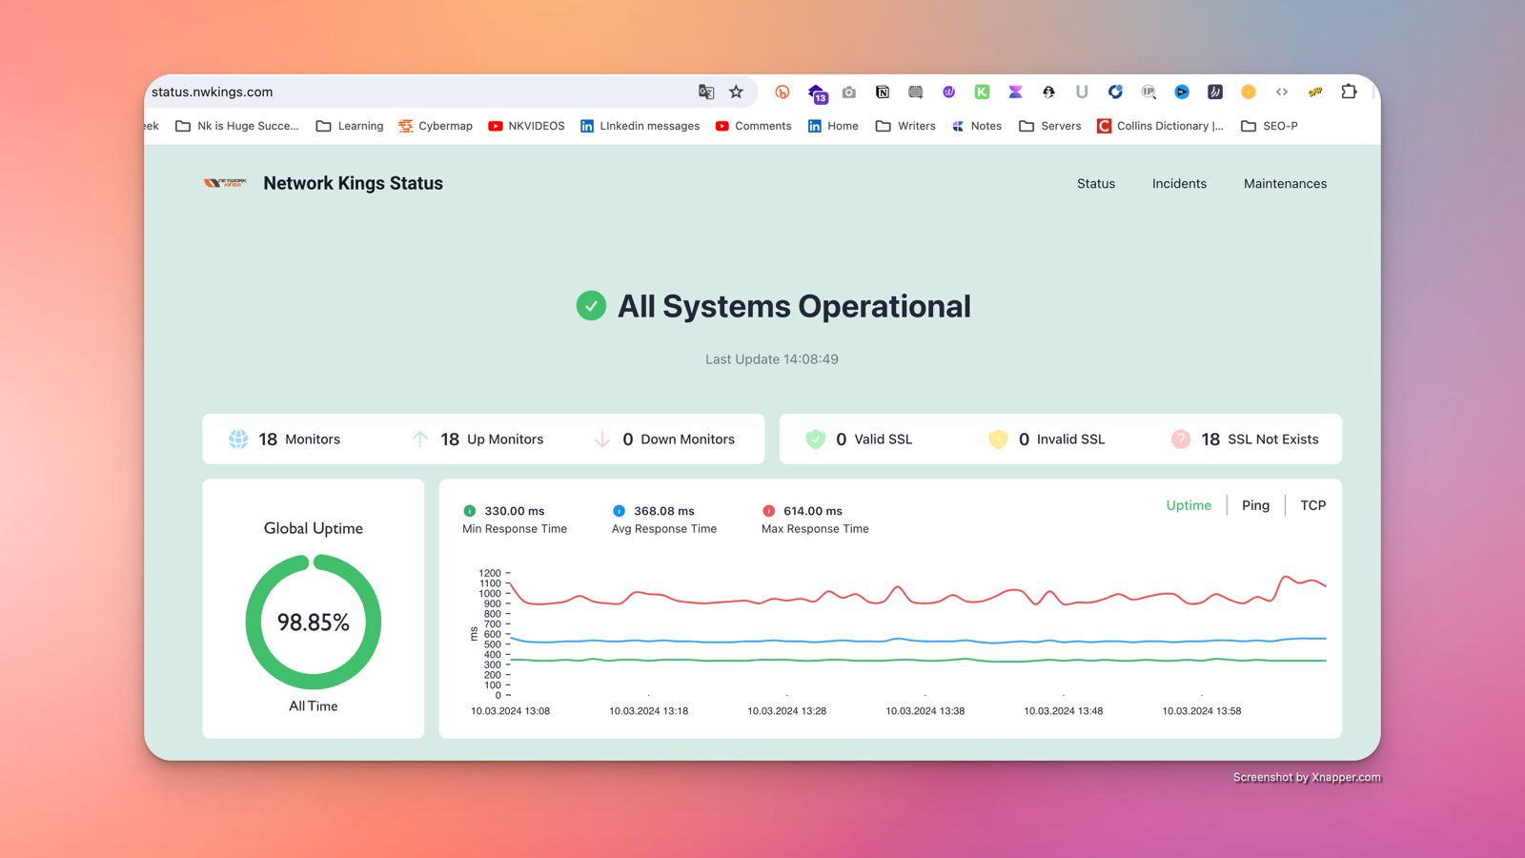
Task: Switch chart to TCP tab
Action: point(1312,505)
